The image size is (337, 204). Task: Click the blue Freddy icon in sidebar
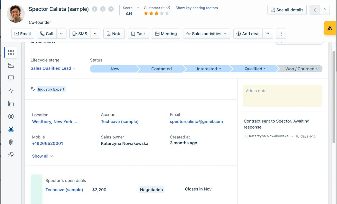11,129
